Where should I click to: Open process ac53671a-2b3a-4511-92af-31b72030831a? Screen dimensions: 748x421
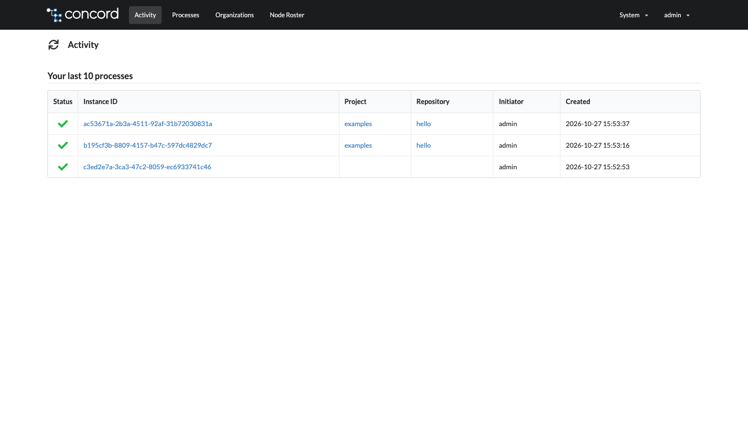point(148,124)
